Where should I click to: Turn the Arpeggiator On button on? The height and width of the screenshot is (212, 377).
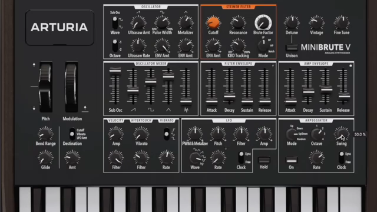292,160
